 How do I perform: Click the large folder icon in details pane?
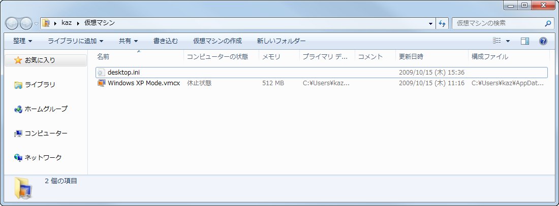pos(23,188)
